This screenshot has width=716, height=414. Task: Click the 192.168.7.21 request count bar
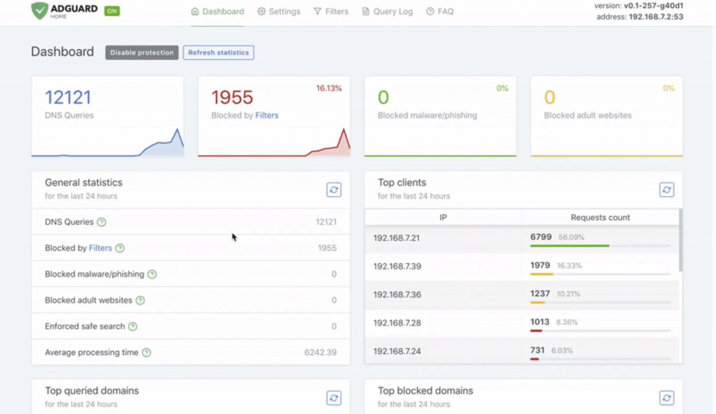[x=600, y=246]
